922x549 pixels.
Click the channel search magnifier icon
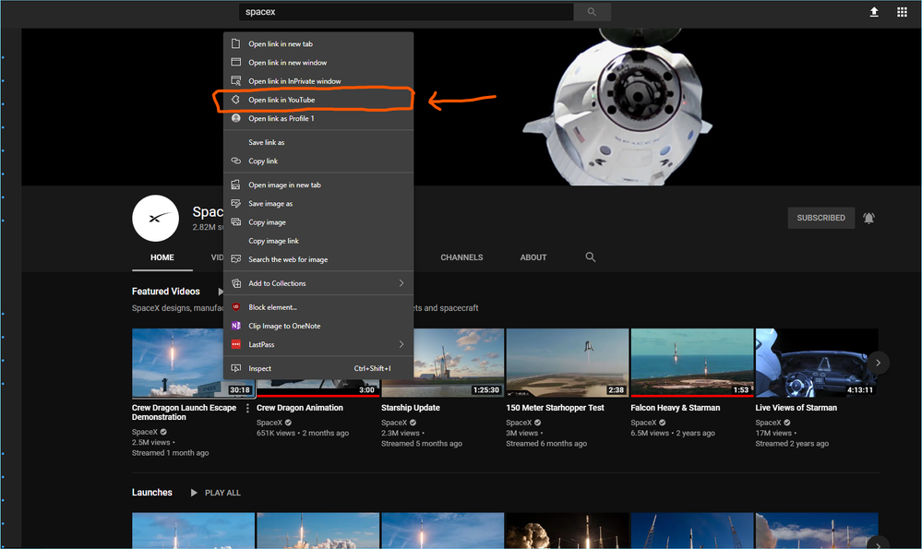coord(591,257)
